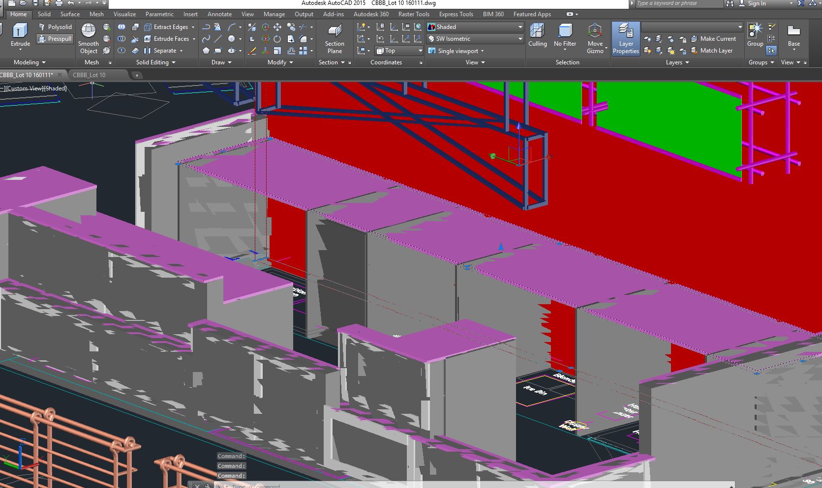Select the Polyline draw tool

206,27
